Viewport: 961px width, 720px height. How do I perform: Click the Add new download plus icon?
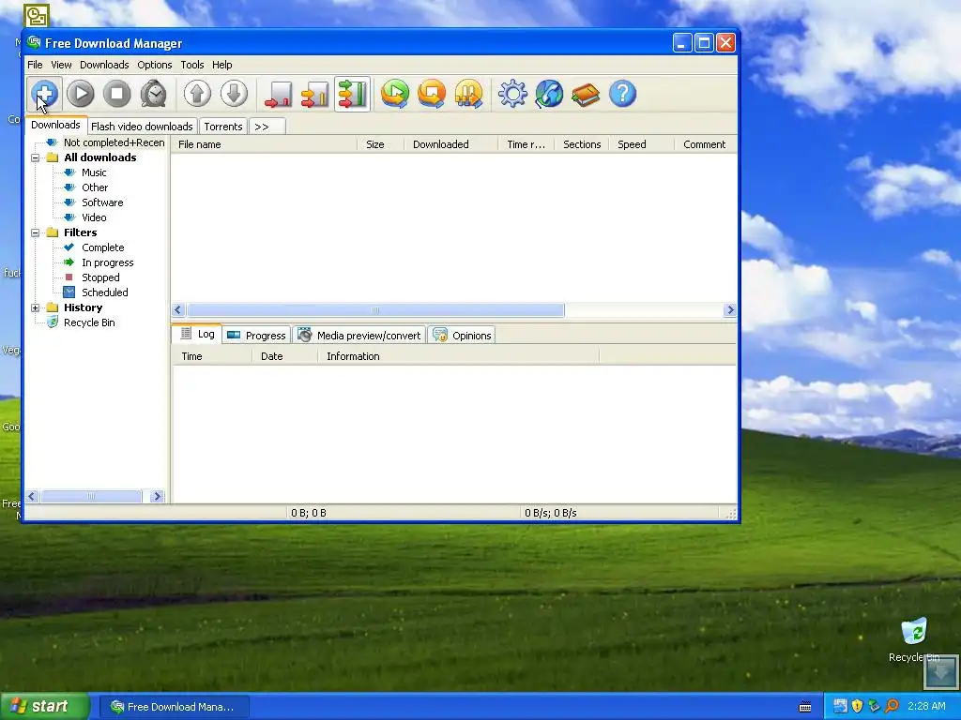click(x=44, y=94)
